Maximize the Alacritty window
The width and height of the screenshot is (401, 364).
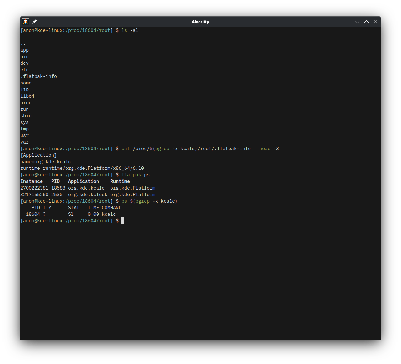pyautogui.click(x=366, y=22)
